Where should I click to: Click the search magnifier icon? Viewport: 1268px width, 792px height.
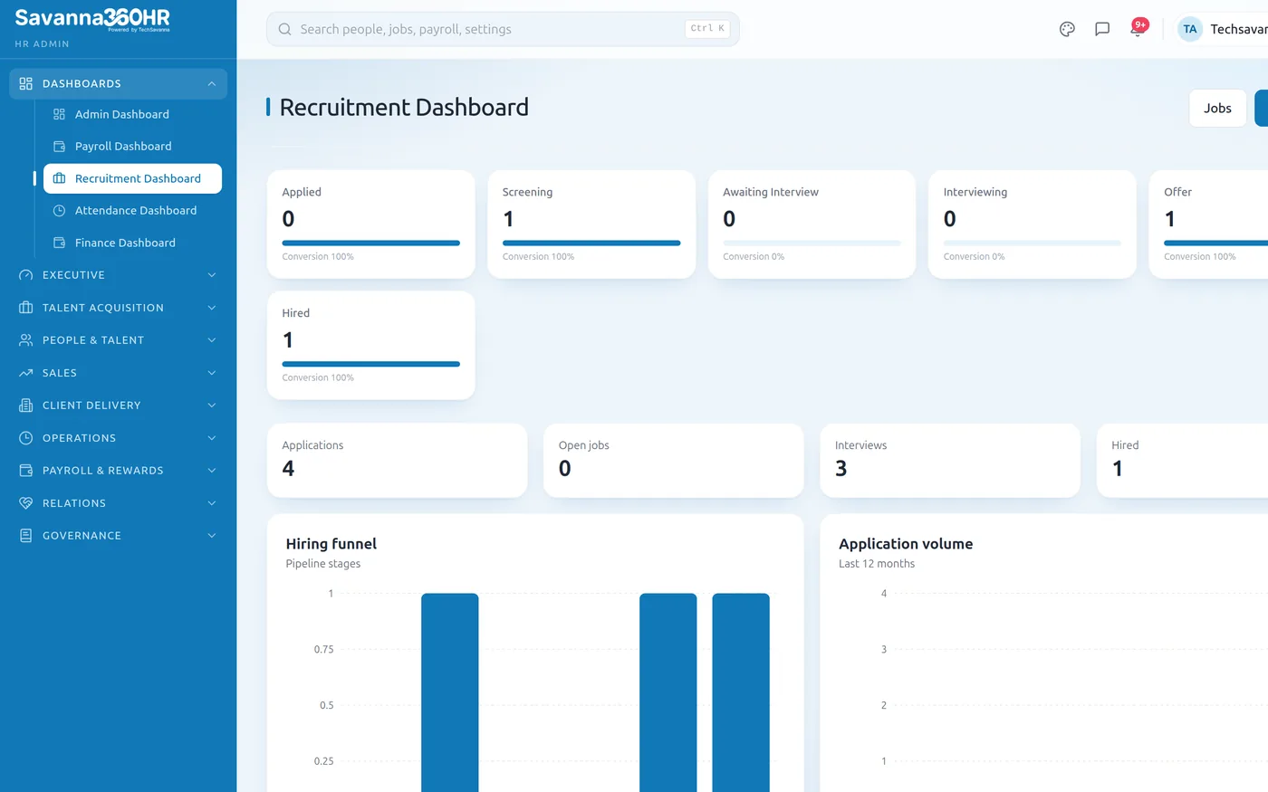click(x=284, y=29)
